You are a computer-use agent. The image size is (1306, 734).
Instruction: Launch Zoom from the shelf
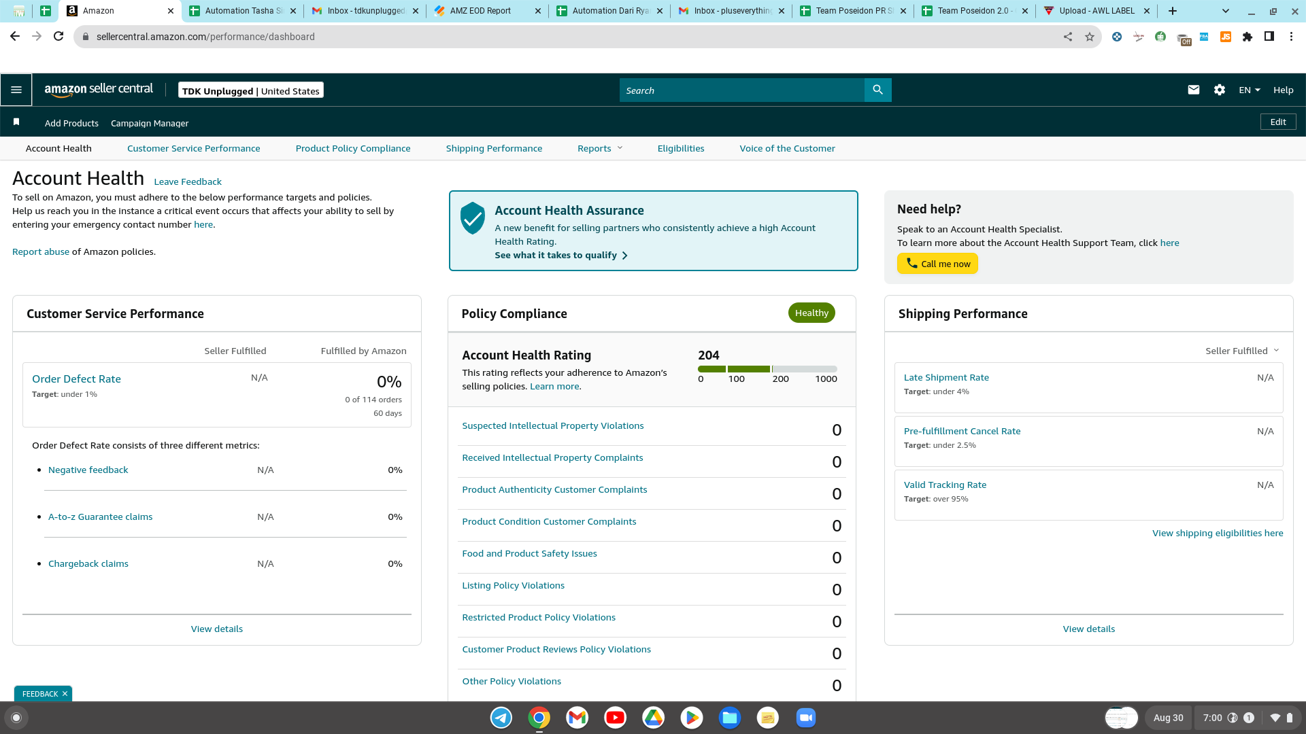806,718
